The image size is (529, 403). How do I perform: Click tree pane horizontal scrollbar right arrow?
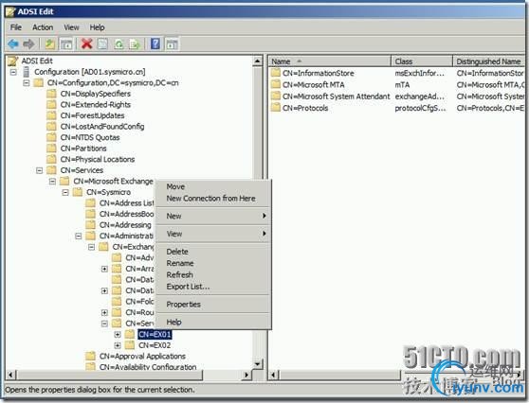tap(246, 375)
